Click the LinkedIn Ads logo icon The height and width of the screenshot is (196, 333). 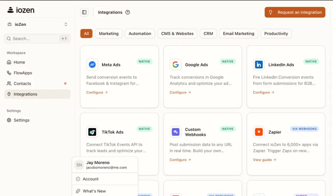pyautogui.click(x=259, y=64)
